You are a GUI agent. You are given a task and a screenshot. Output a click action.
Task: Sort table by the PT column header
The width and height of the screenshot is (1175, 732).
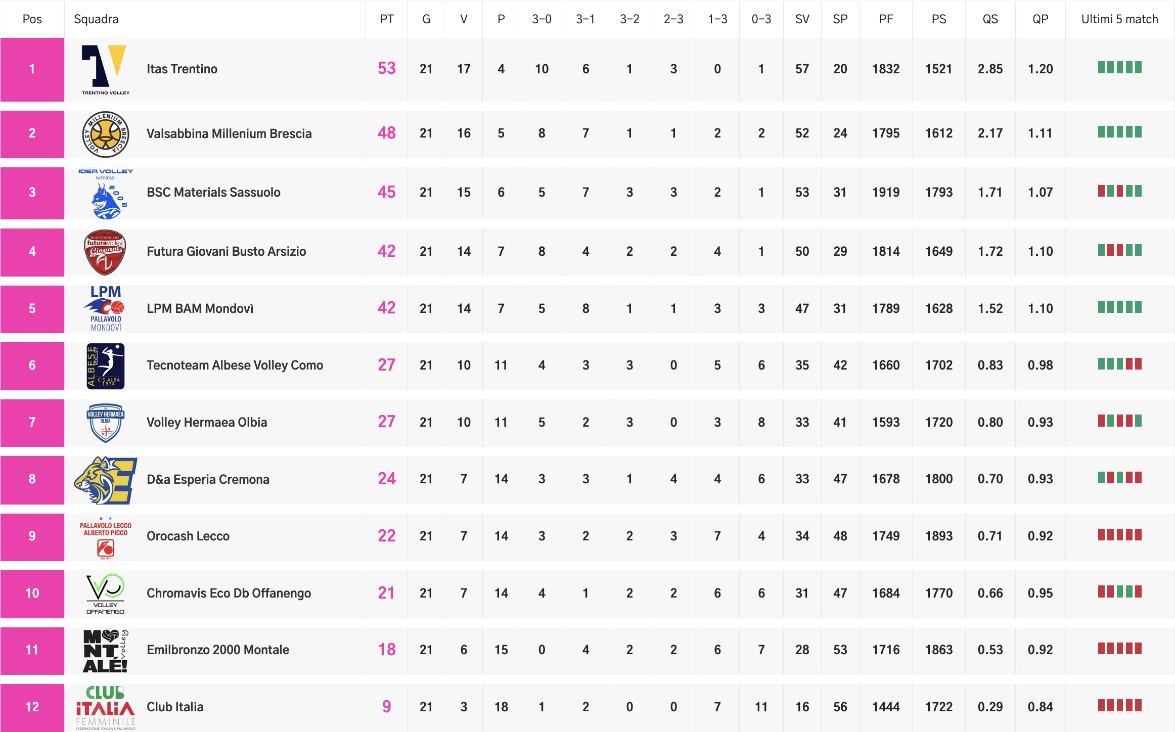(386, 19)
